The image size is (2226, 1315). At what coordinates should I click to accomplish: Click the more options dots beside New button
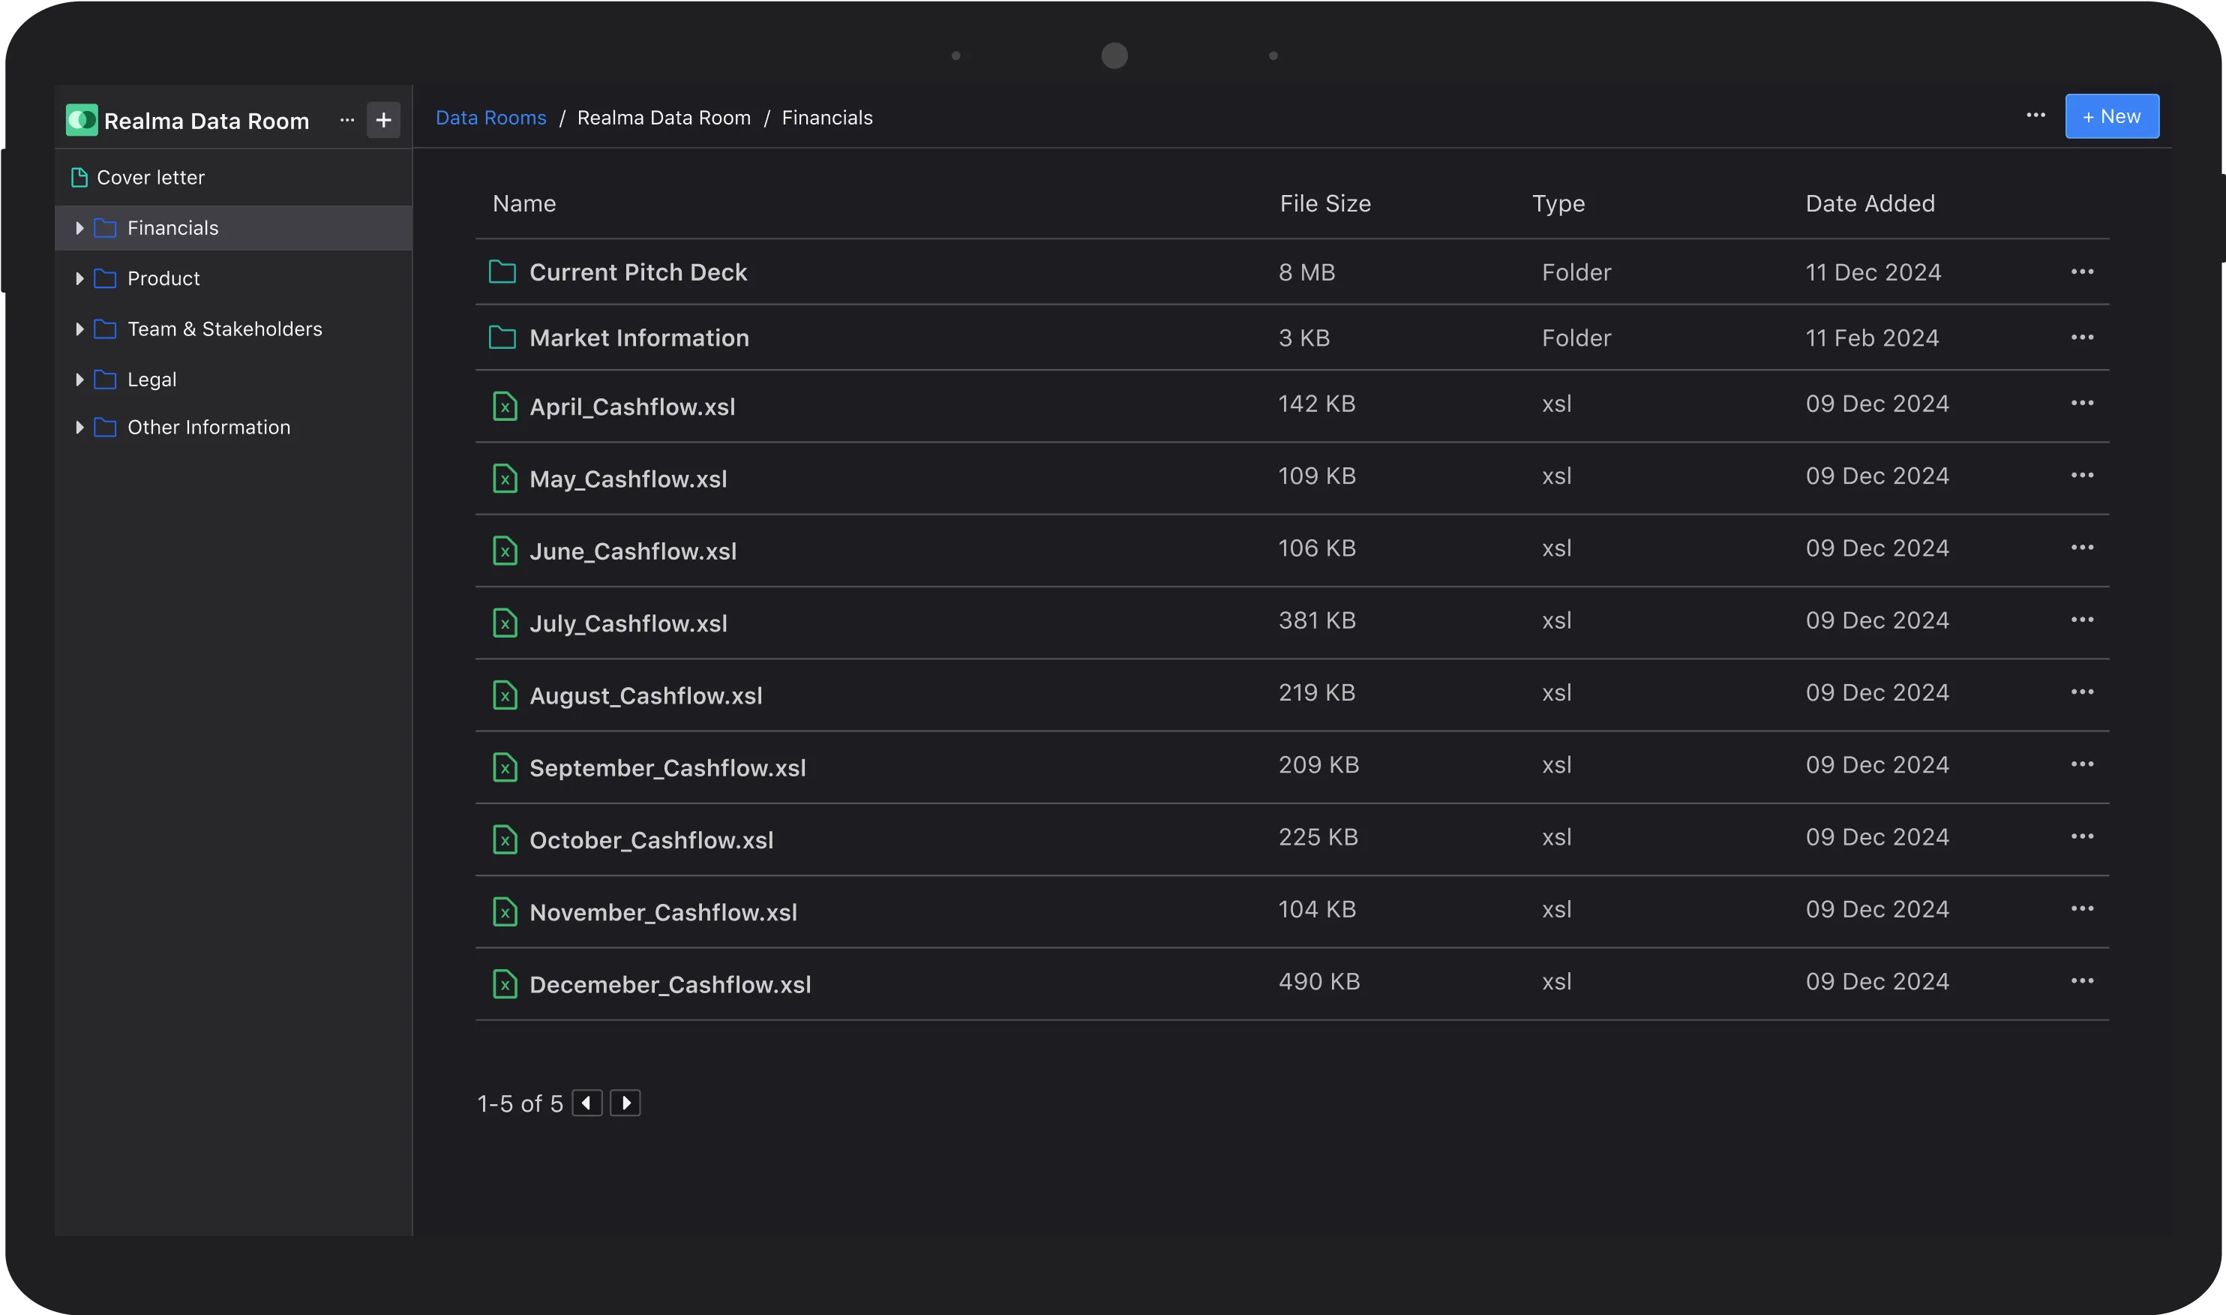click(2035, 116)
